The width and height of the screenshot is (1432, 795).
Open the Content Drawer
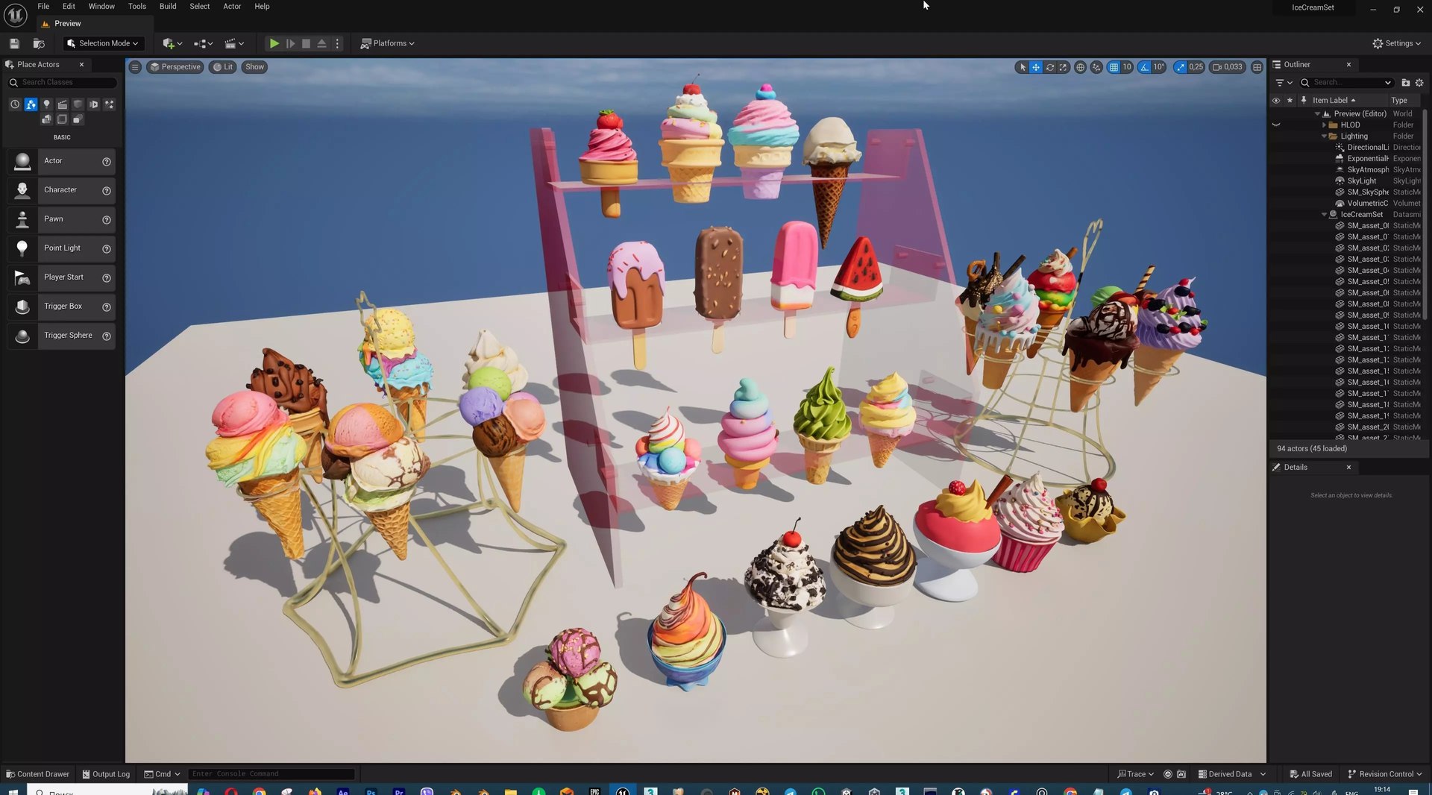click(37, 774)
